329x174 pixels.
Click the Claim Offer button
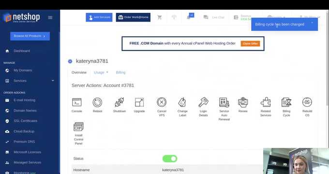tap(250, 43)
